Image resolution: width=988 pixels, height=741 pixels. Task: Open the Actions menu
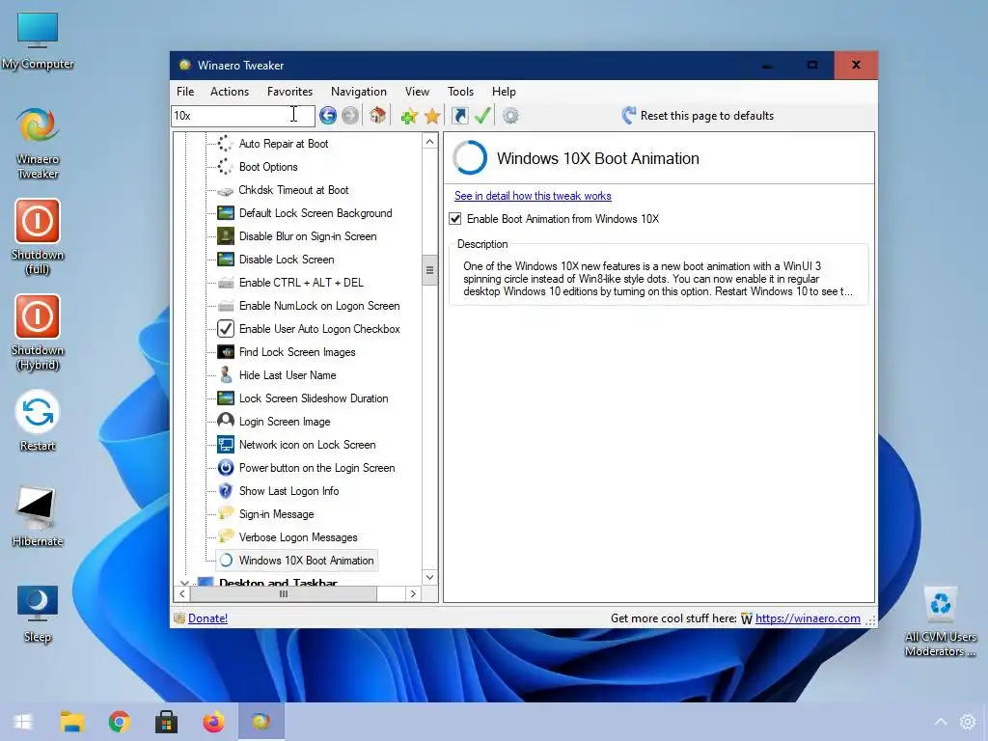230,92
